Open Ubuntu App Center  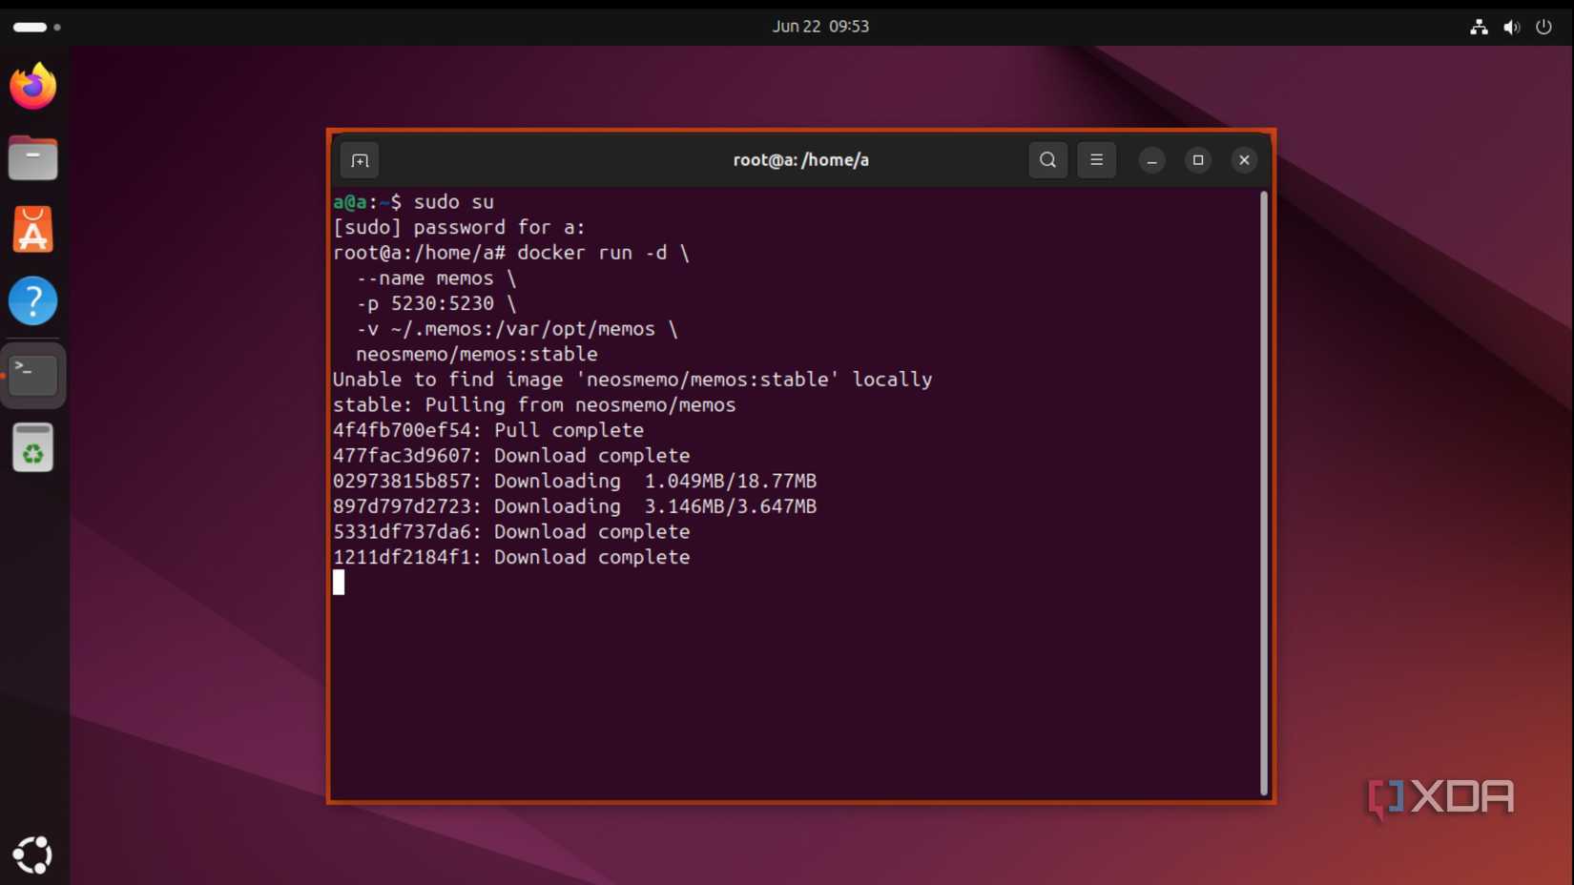[x=33, y=230]
